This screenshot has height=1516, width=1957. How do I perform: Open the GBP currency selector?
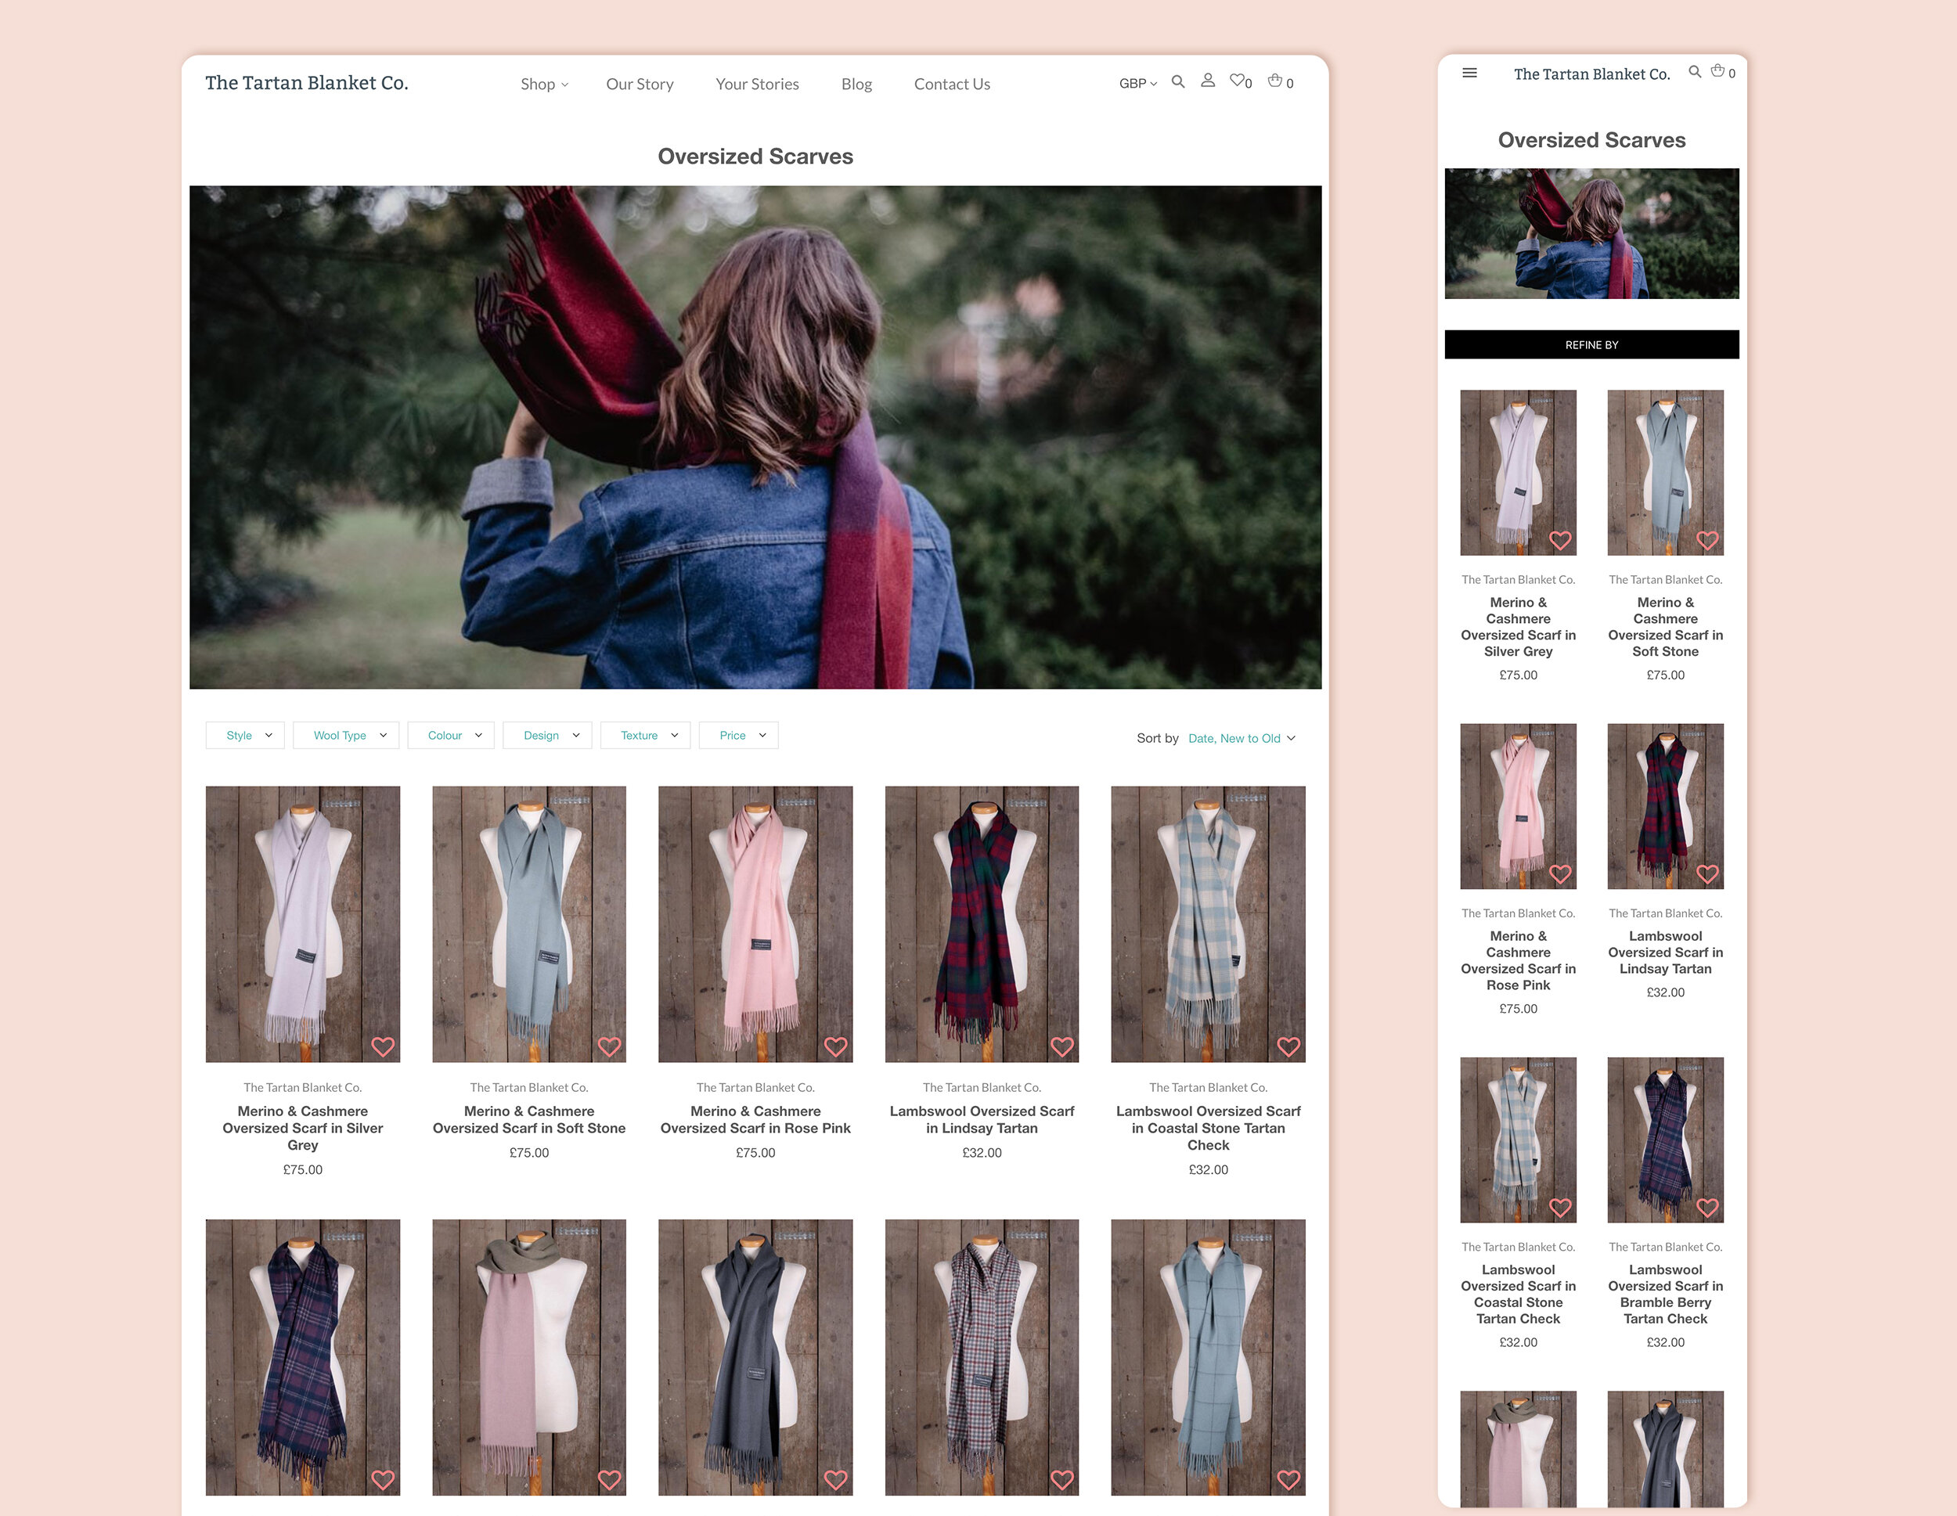[1138, 83]
